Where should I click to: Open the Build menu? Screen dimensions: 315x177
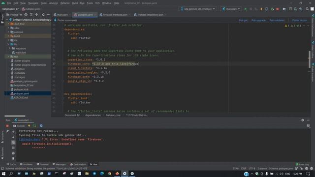click(75, 3)
